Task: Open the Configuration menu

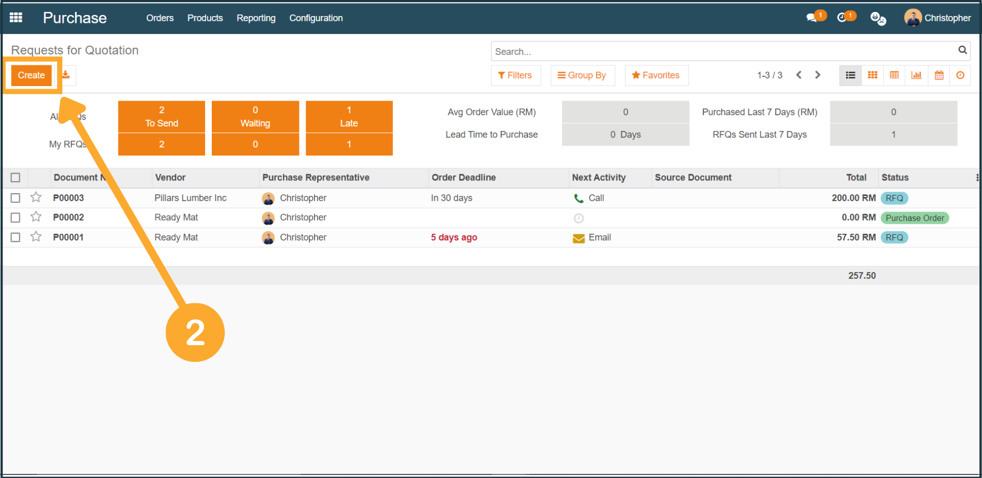Action: 316,18
